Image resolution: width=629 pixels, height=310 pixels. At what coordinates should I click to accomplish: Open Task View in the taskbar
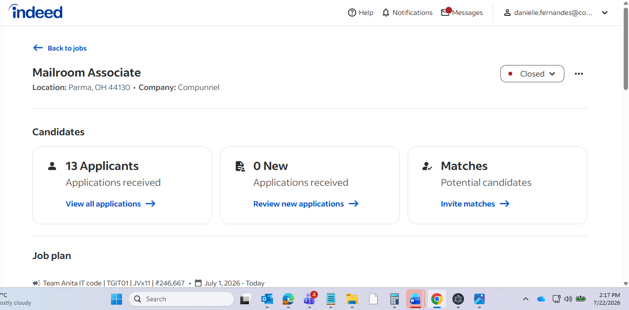click(246, 299)
